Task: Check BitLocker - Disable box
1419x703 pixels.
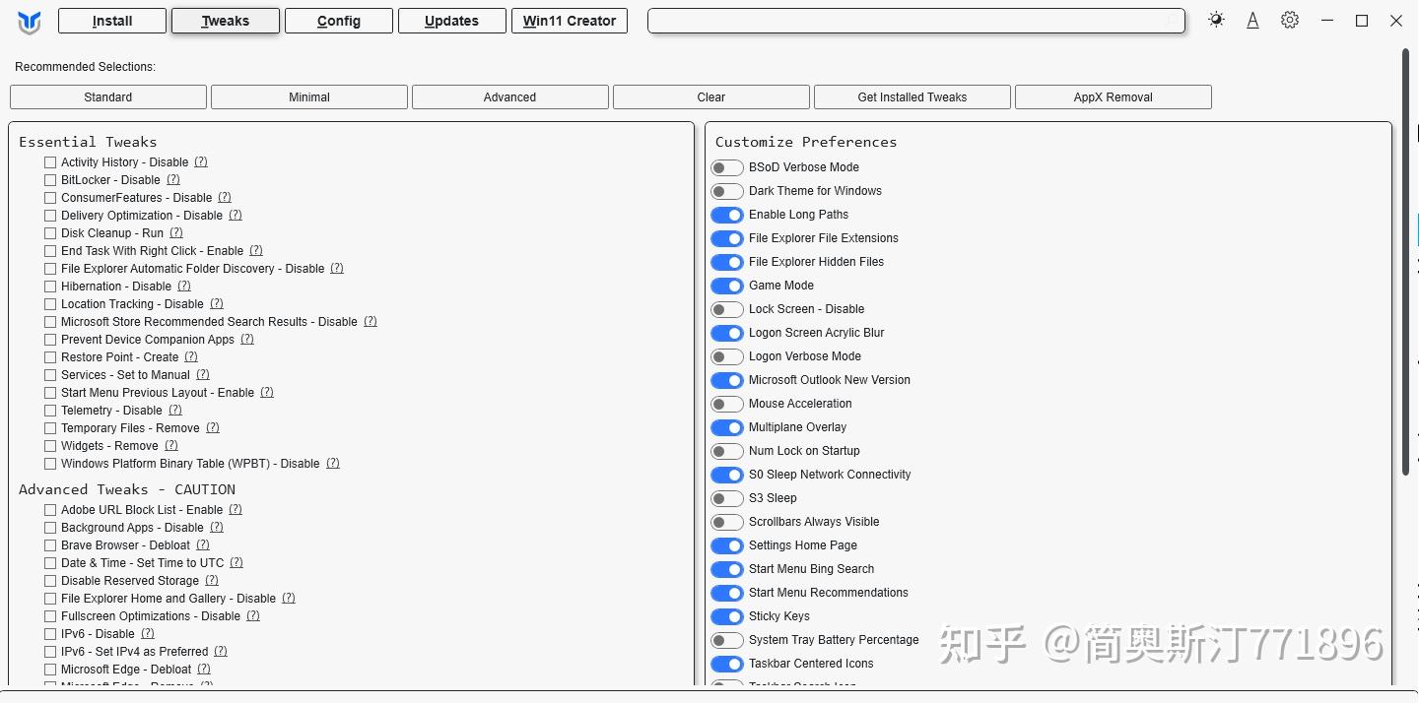Action: tap(50, 180)
